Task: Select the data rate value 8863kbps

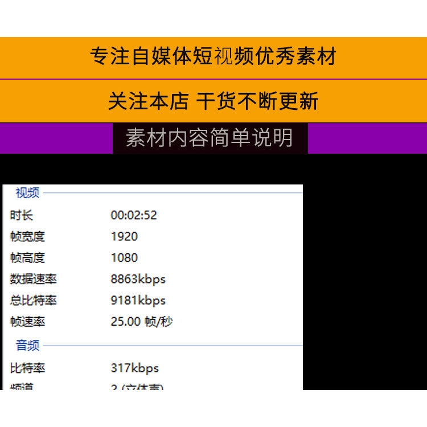Action: [x=138, y=280]
